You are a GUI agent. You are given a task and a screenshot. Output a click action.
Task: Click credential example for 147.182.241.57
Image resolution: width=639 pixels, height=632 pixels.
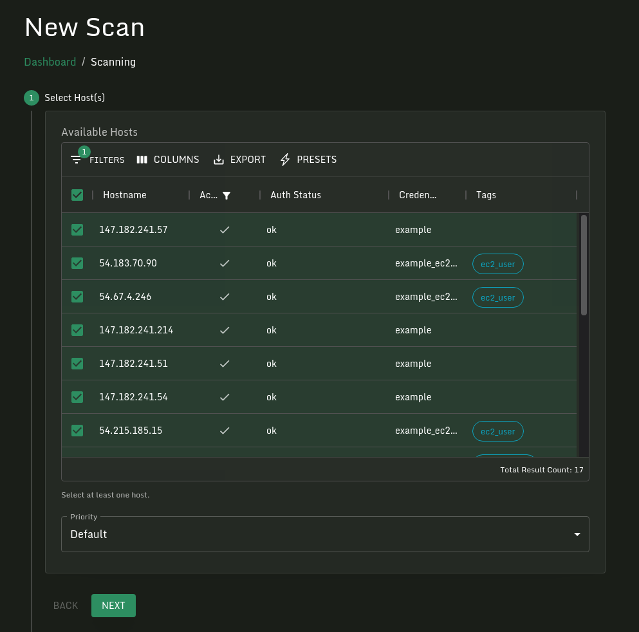pyautogui.click(x=413, y=230)
